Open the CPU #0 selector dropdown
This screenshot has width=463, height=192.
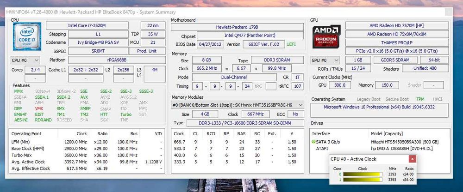click(x=25, y=60)
